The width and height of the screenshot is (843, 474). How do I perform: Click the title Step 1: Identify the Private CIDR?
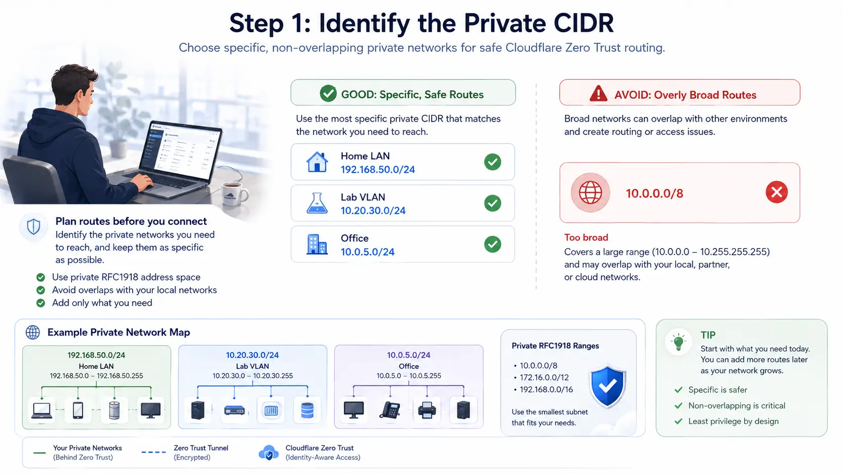421,23
